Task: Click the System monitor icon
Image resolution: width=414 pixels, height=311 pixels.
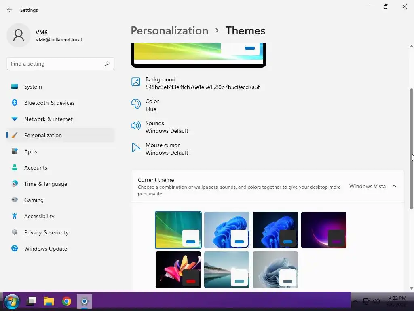Action: (15, 87)
